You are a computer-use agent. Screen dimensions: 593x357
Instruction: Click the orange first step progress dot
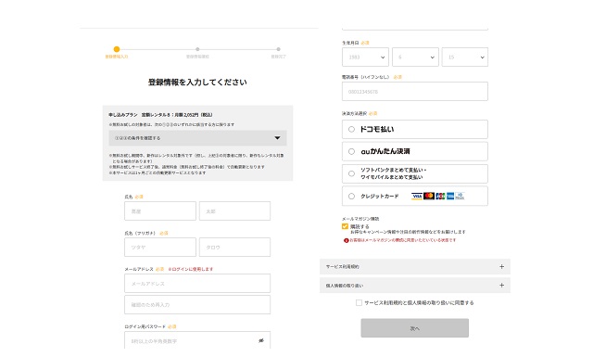(117, 49)
